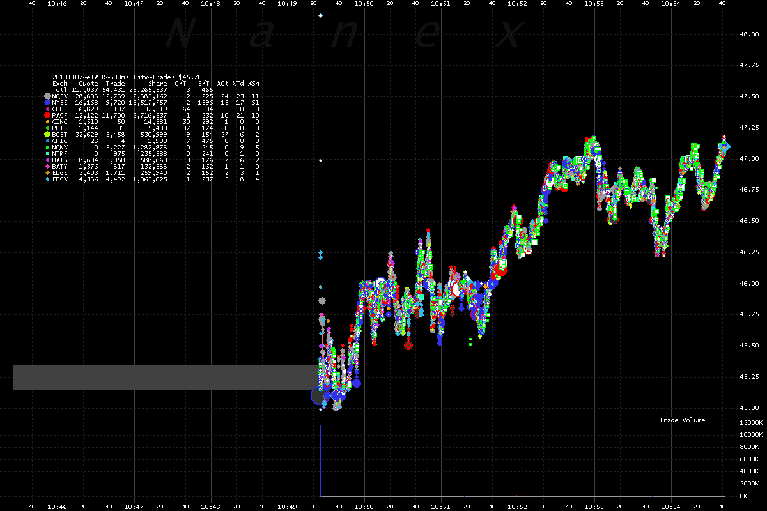Click the PACF exchange label
The image size is (767, 511).
point(60,115)
